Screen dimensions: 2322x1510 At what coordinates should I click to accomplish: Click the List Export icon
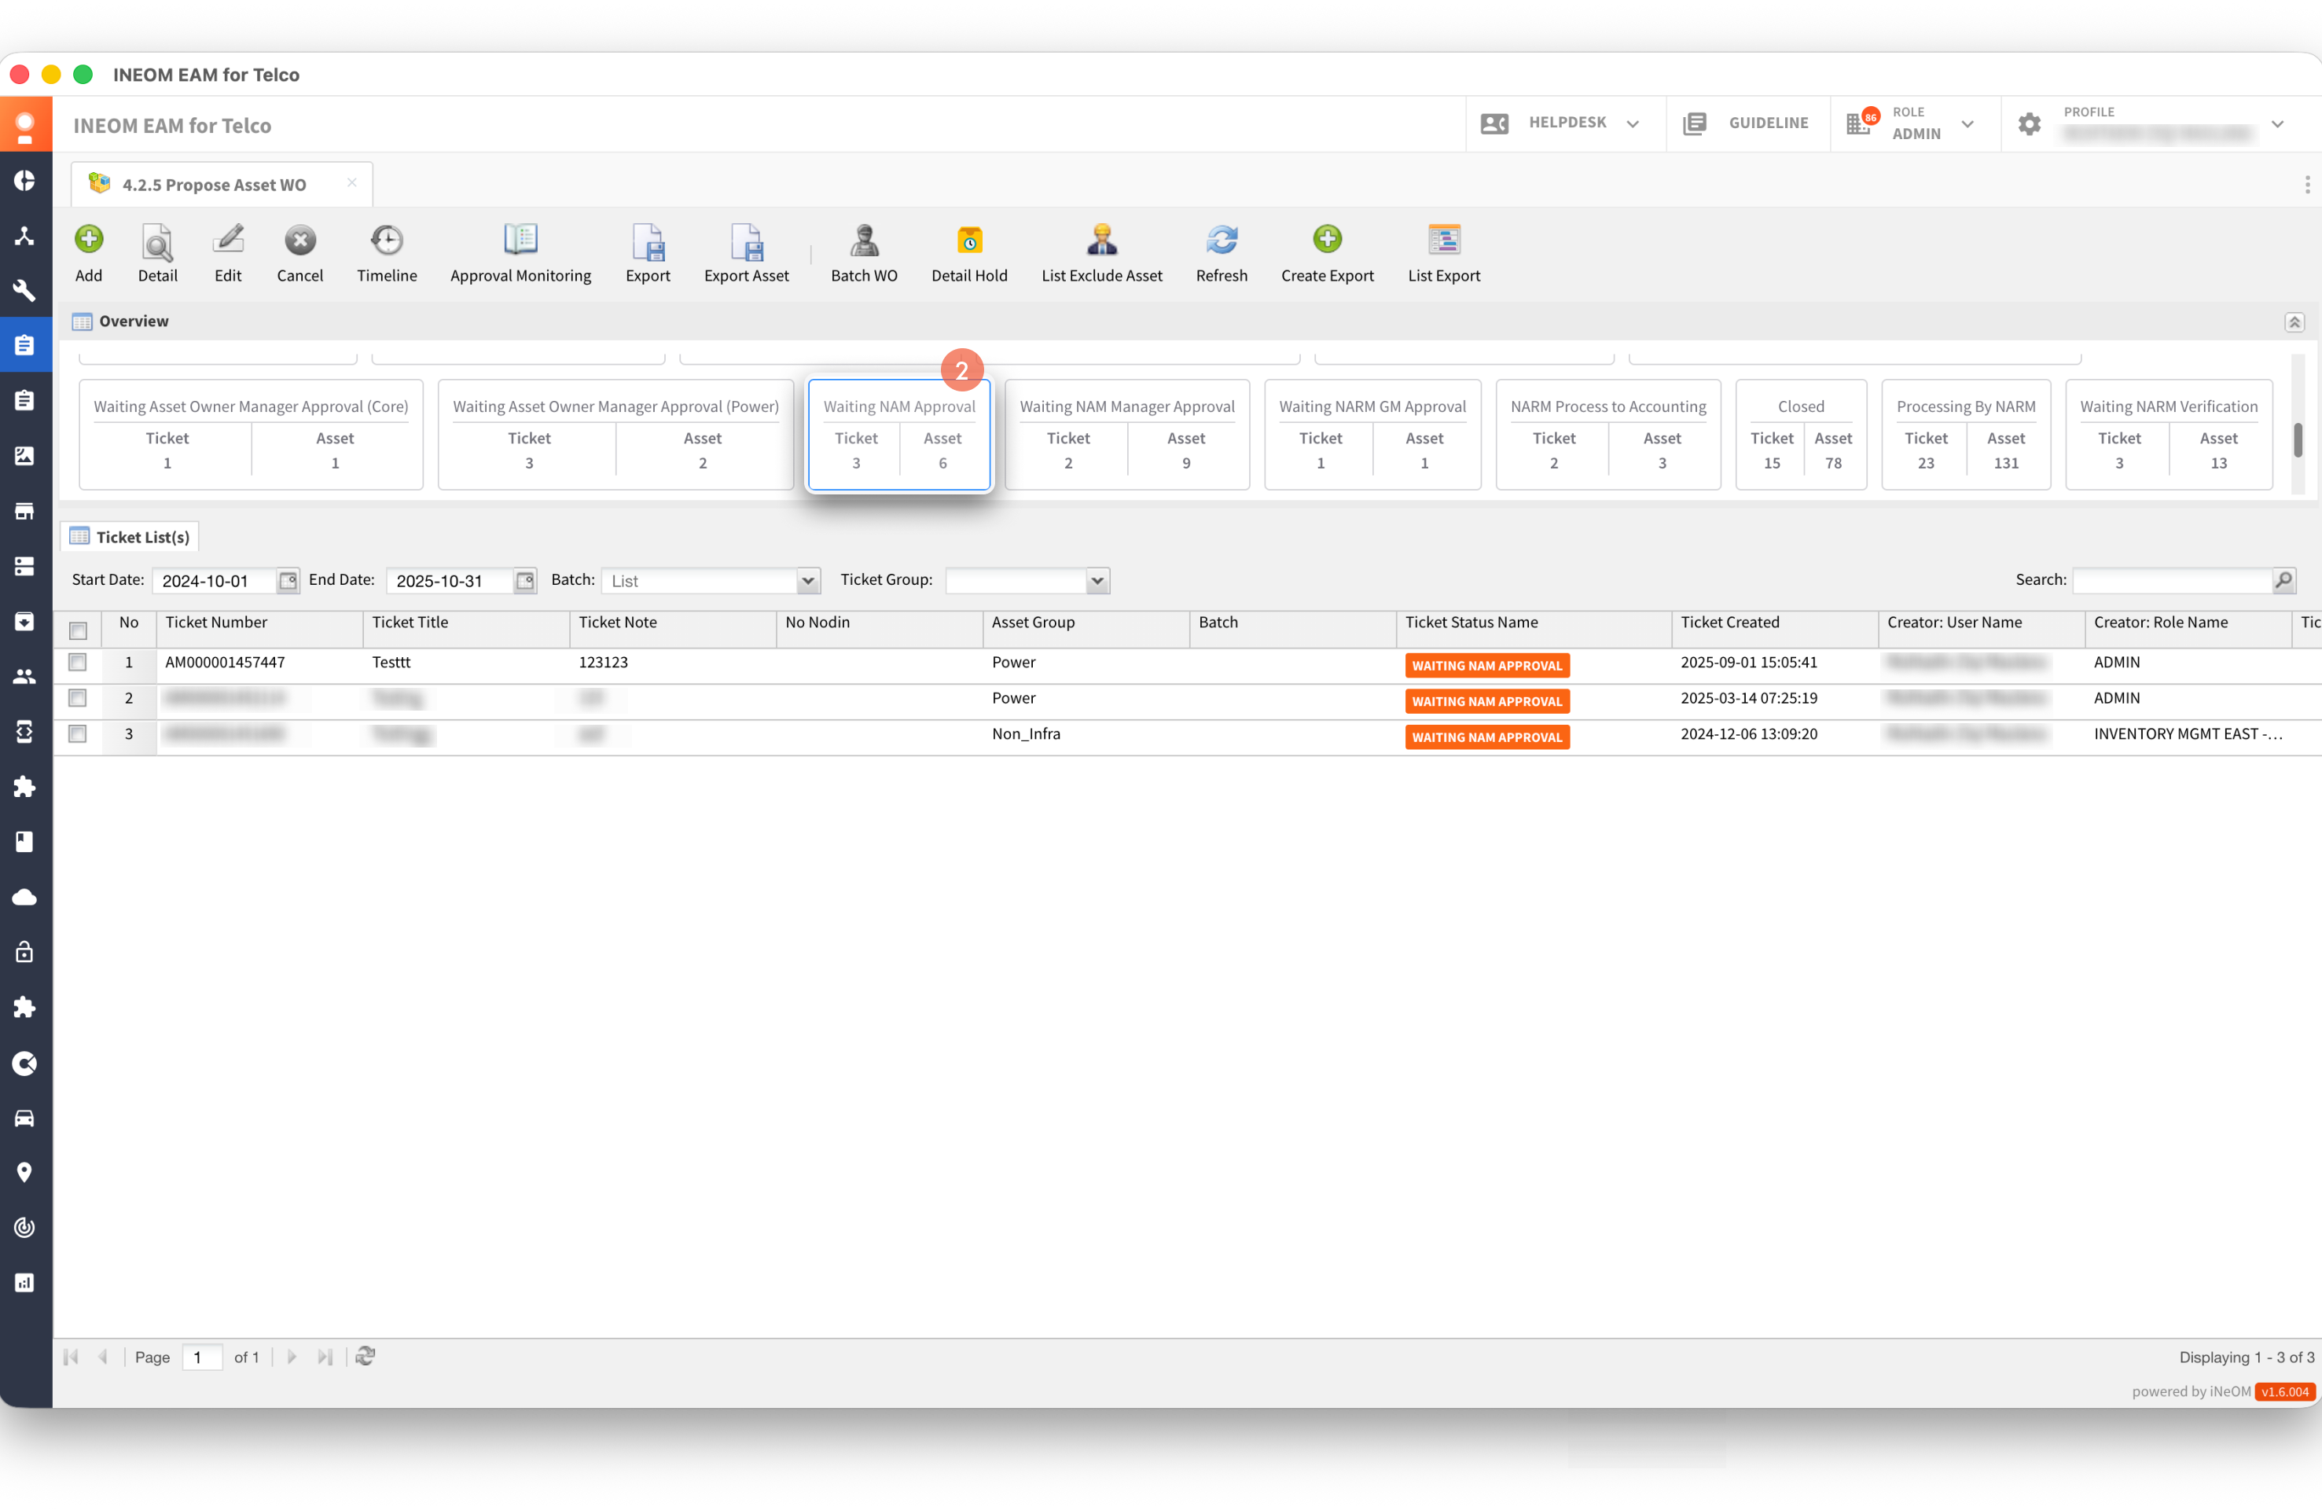coord(1443,240)
